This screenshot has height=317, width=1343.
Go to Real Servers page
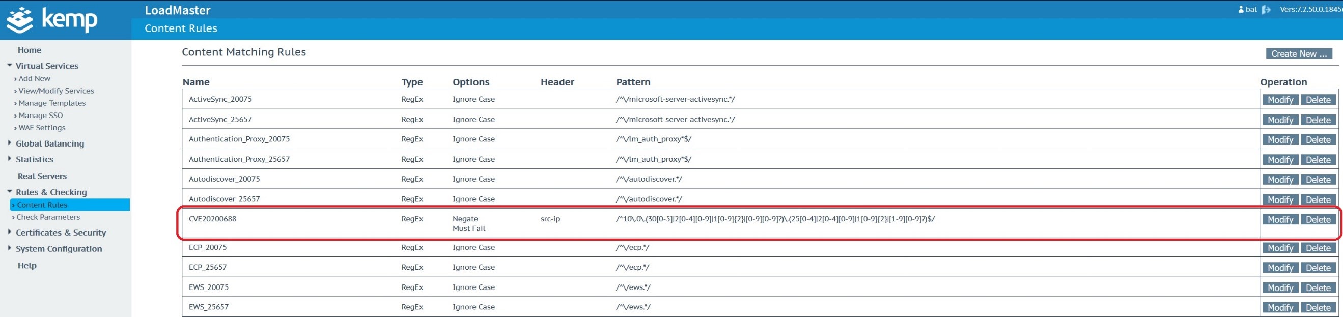pos(42,176)
